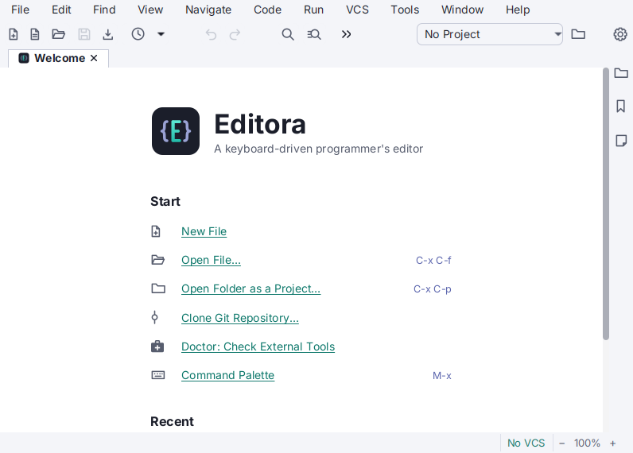Screen dimensions: 633x453
Task: Click the Open File... link
Action: click(211, 260)
